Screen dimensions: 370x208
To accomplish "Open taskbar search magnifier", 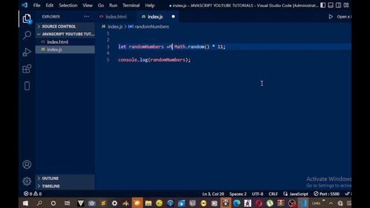I will click(39, 203).
